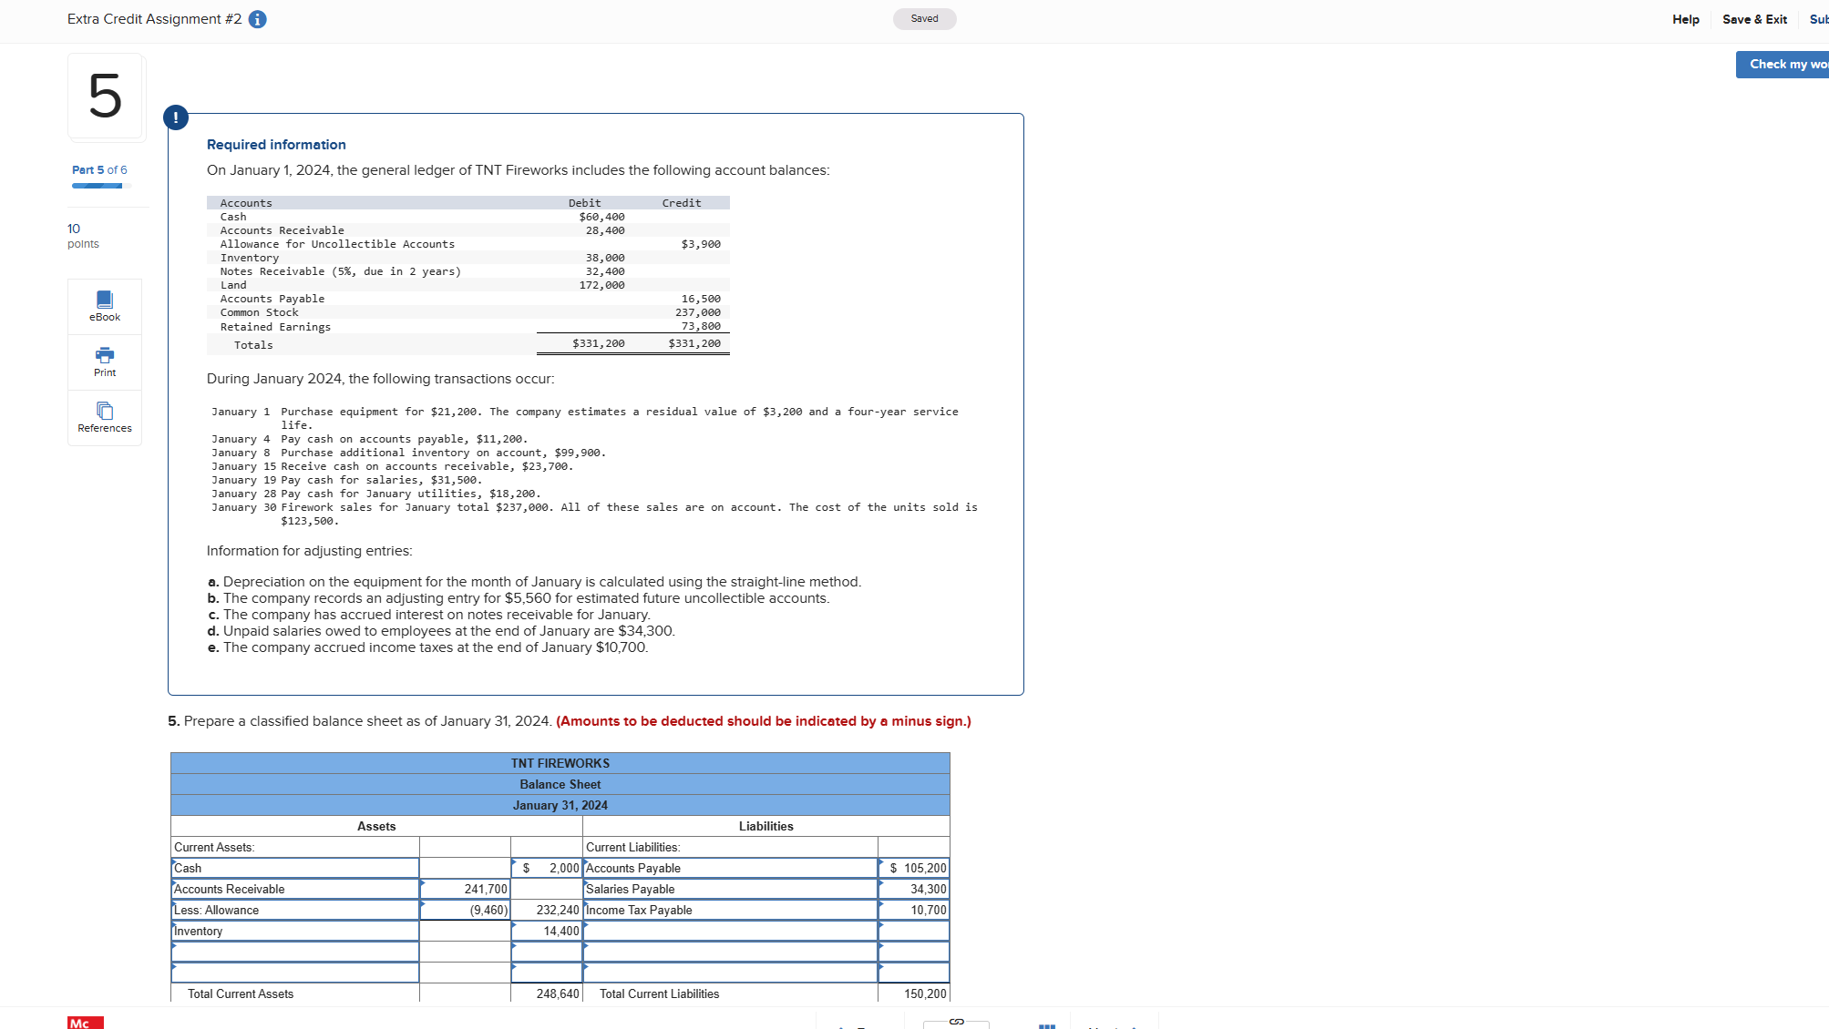
Task: Open the References panel
Action: (104, 417)
